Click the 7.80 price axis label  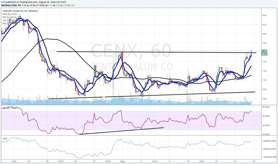pyautogui.click(x=264, y=43)
